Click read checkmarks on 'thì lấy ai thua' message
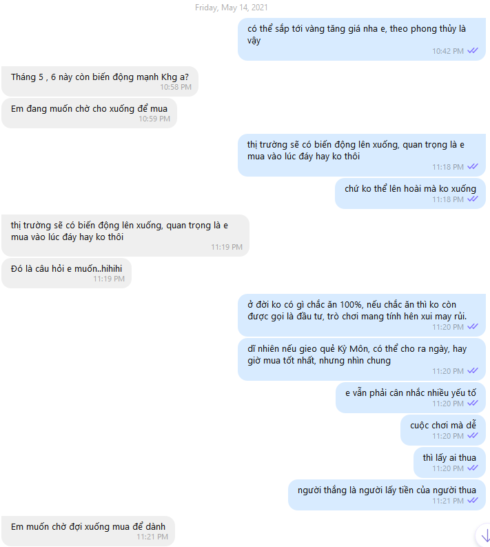 473,468
